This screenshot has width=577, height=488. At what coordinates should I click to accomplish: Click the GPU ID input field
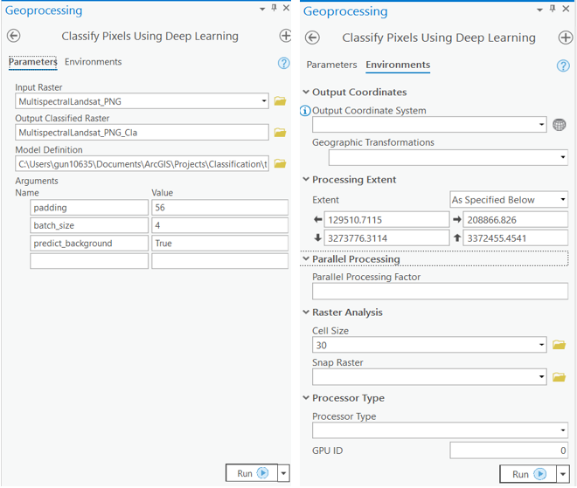(509, 450)
